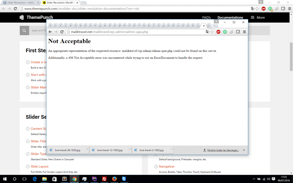Open the love-travel-2-1920.jpg download
Viewport: 293px width, 183px height.
(x=152, y=150)
